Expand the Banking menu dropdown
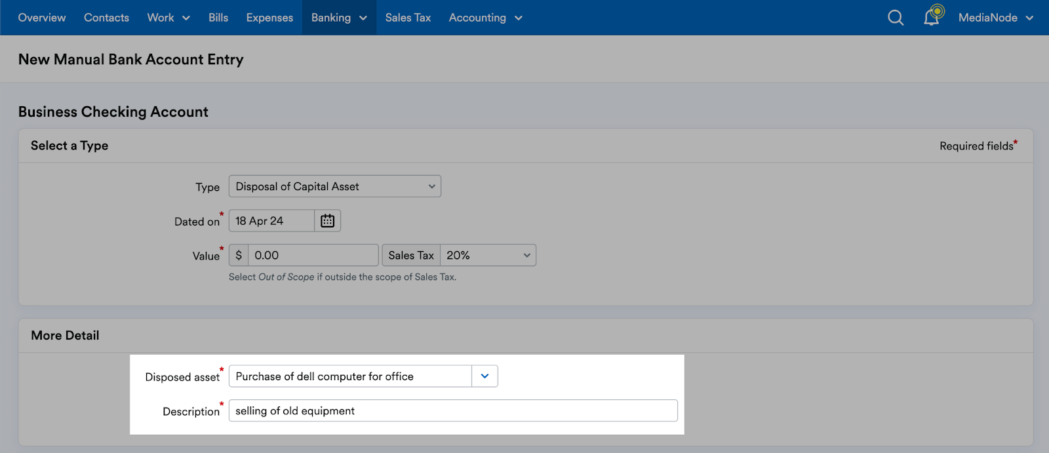The width and height of the screenshot is (1049, 453). (339, 18)
